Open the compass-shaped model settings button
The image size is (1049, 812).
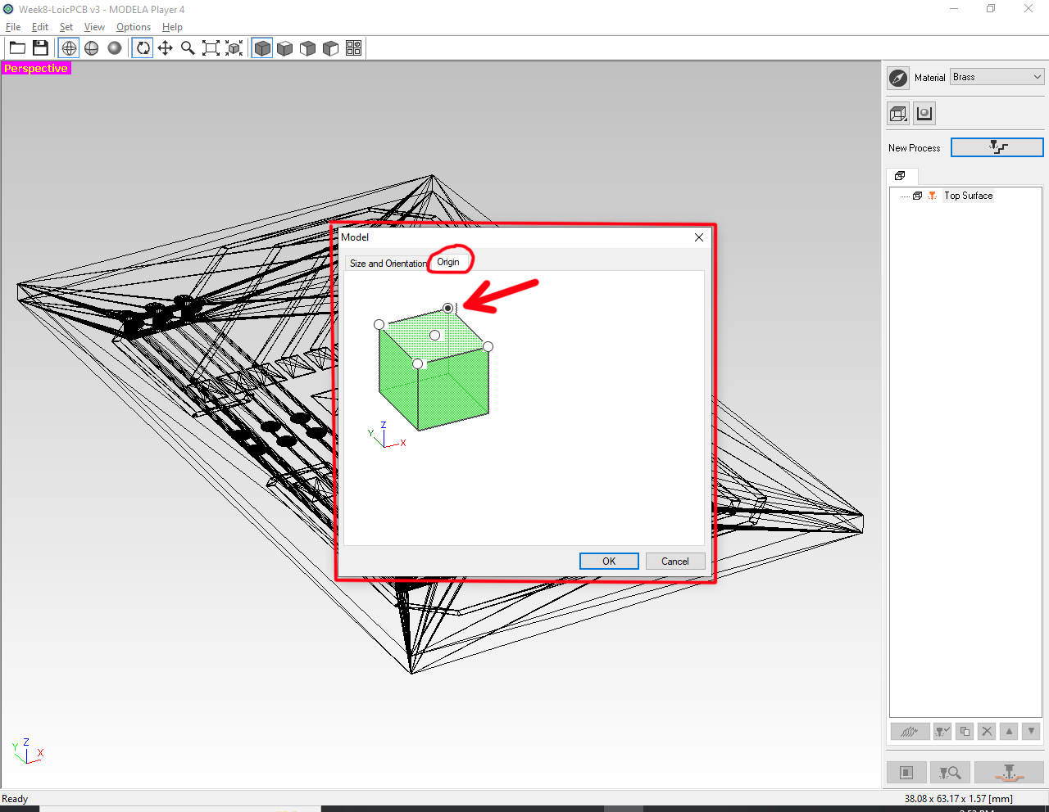coord(898,78)
